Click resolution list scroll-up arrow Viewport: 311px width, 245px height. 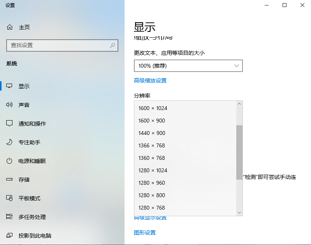pyautogui.click(x=239, y=104)
